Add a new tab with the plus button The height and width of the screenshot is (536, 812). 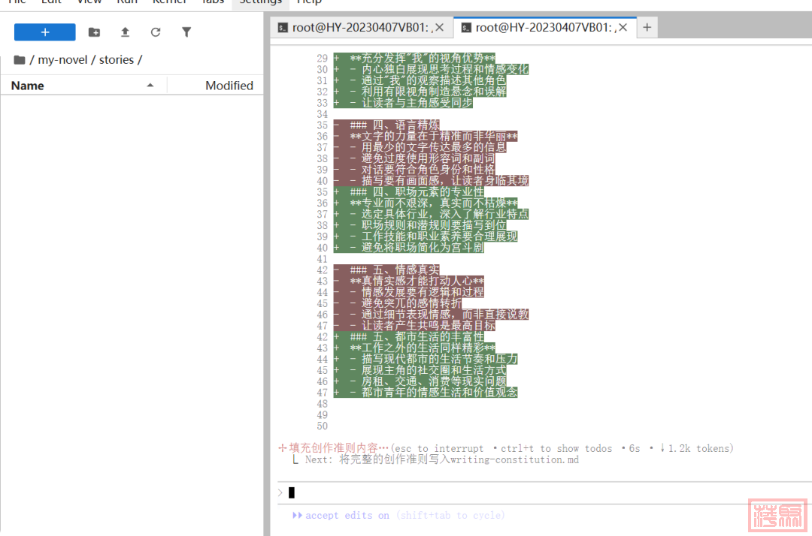pyautogui.click(x=647, y=28)
